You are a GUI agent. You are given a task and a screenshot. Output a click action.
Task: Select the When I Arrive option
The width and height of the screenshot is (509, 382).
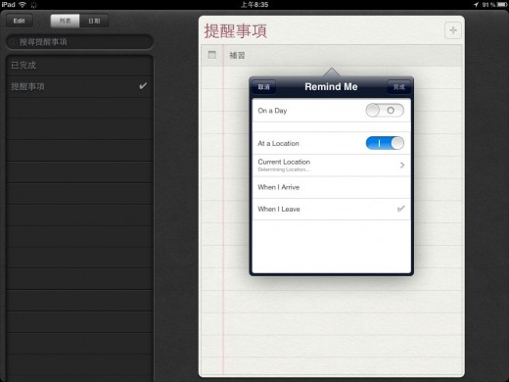tap(332, 187)
